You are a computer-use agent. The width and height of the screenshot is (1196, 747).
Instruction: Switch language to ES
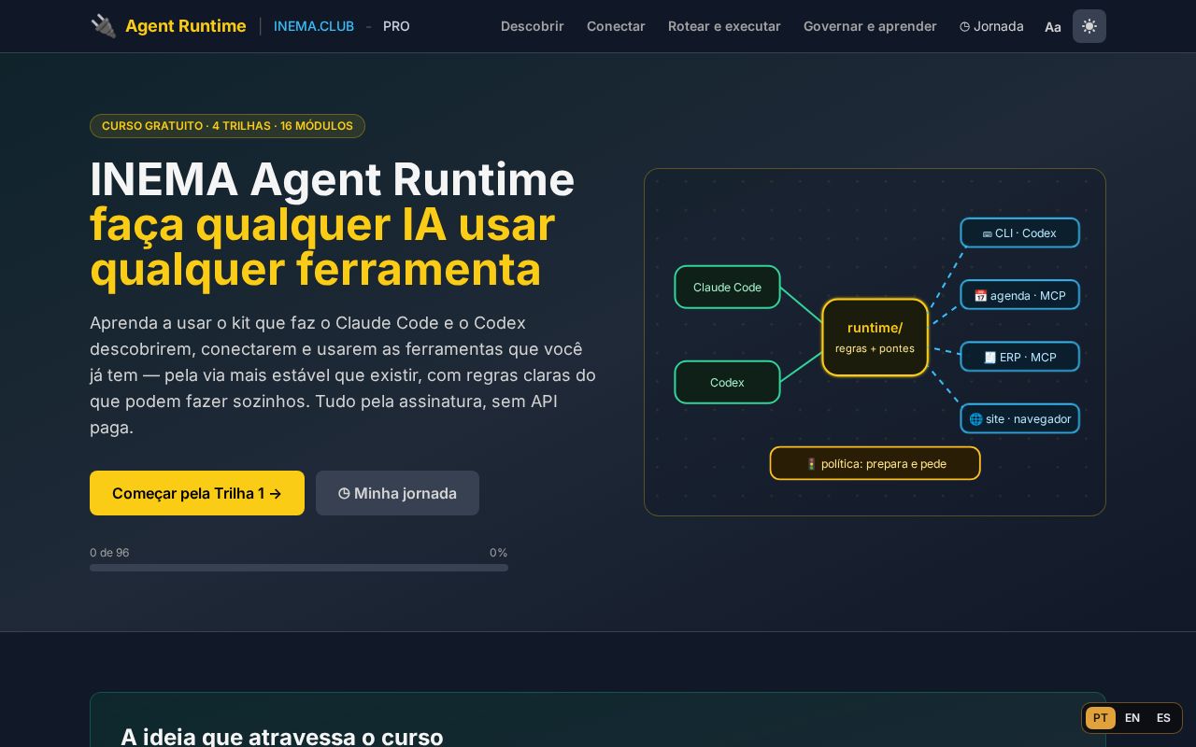[x=1163, y=718]
